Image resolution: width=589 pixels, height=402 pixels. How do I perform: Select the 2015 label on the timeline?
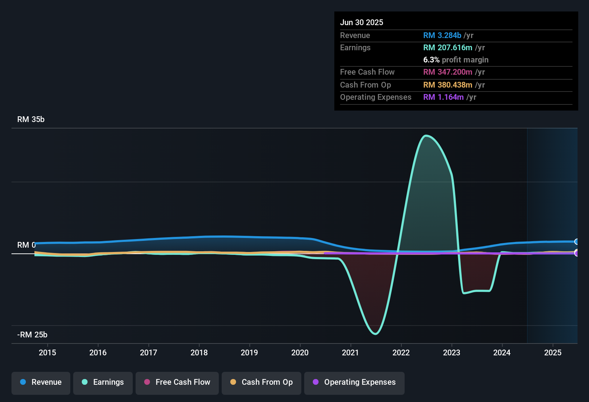tap(47, 353)
